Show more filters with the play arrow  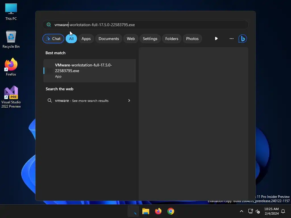click(216, 39)
